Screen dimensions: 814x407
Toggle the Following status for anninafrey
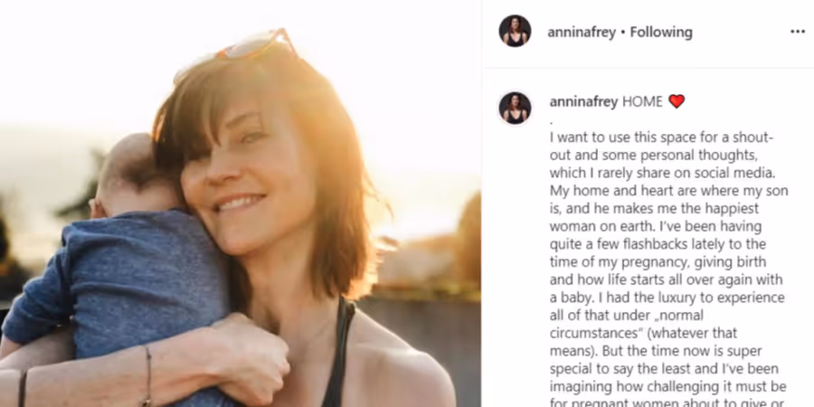click(661, 33)
